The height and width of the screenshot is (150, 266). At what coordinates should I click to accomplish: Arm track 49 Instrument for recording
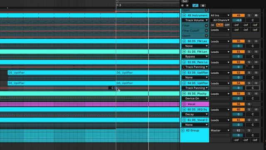(256, 15)
